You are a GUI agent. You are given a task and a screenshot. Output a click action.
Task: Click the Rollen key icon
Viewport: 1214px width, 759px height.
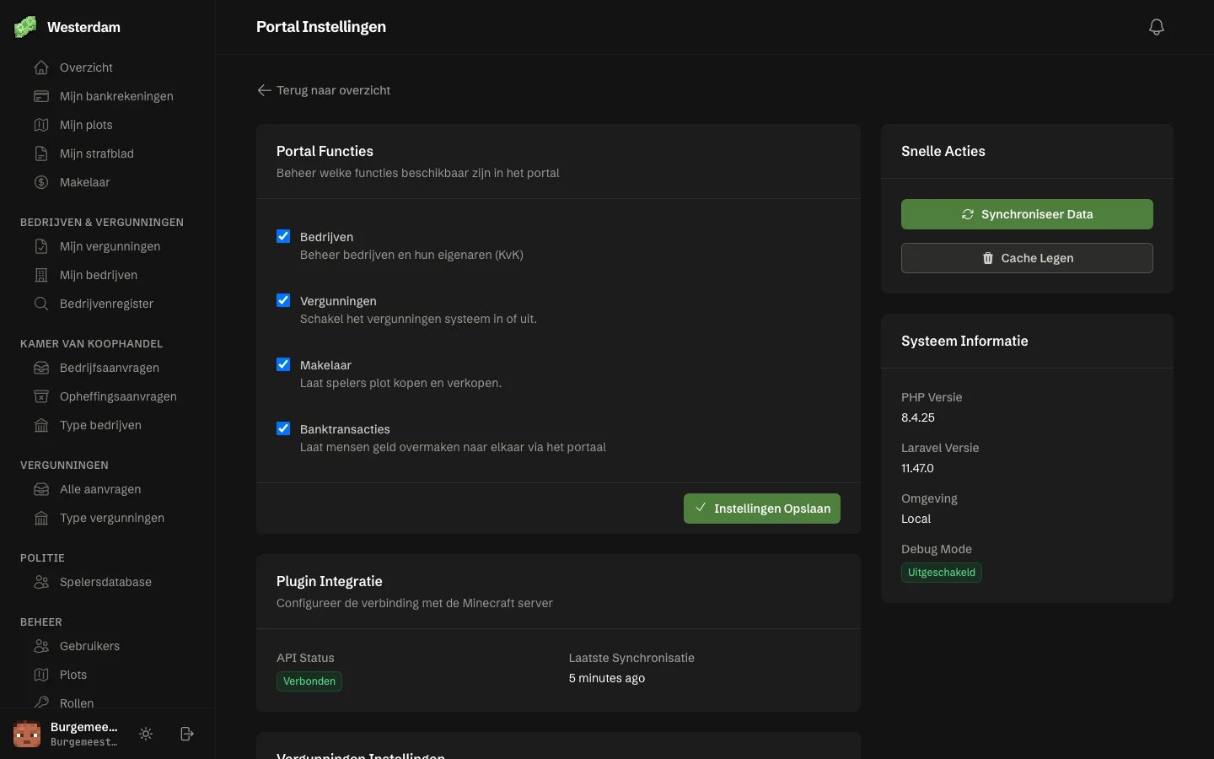41,702
